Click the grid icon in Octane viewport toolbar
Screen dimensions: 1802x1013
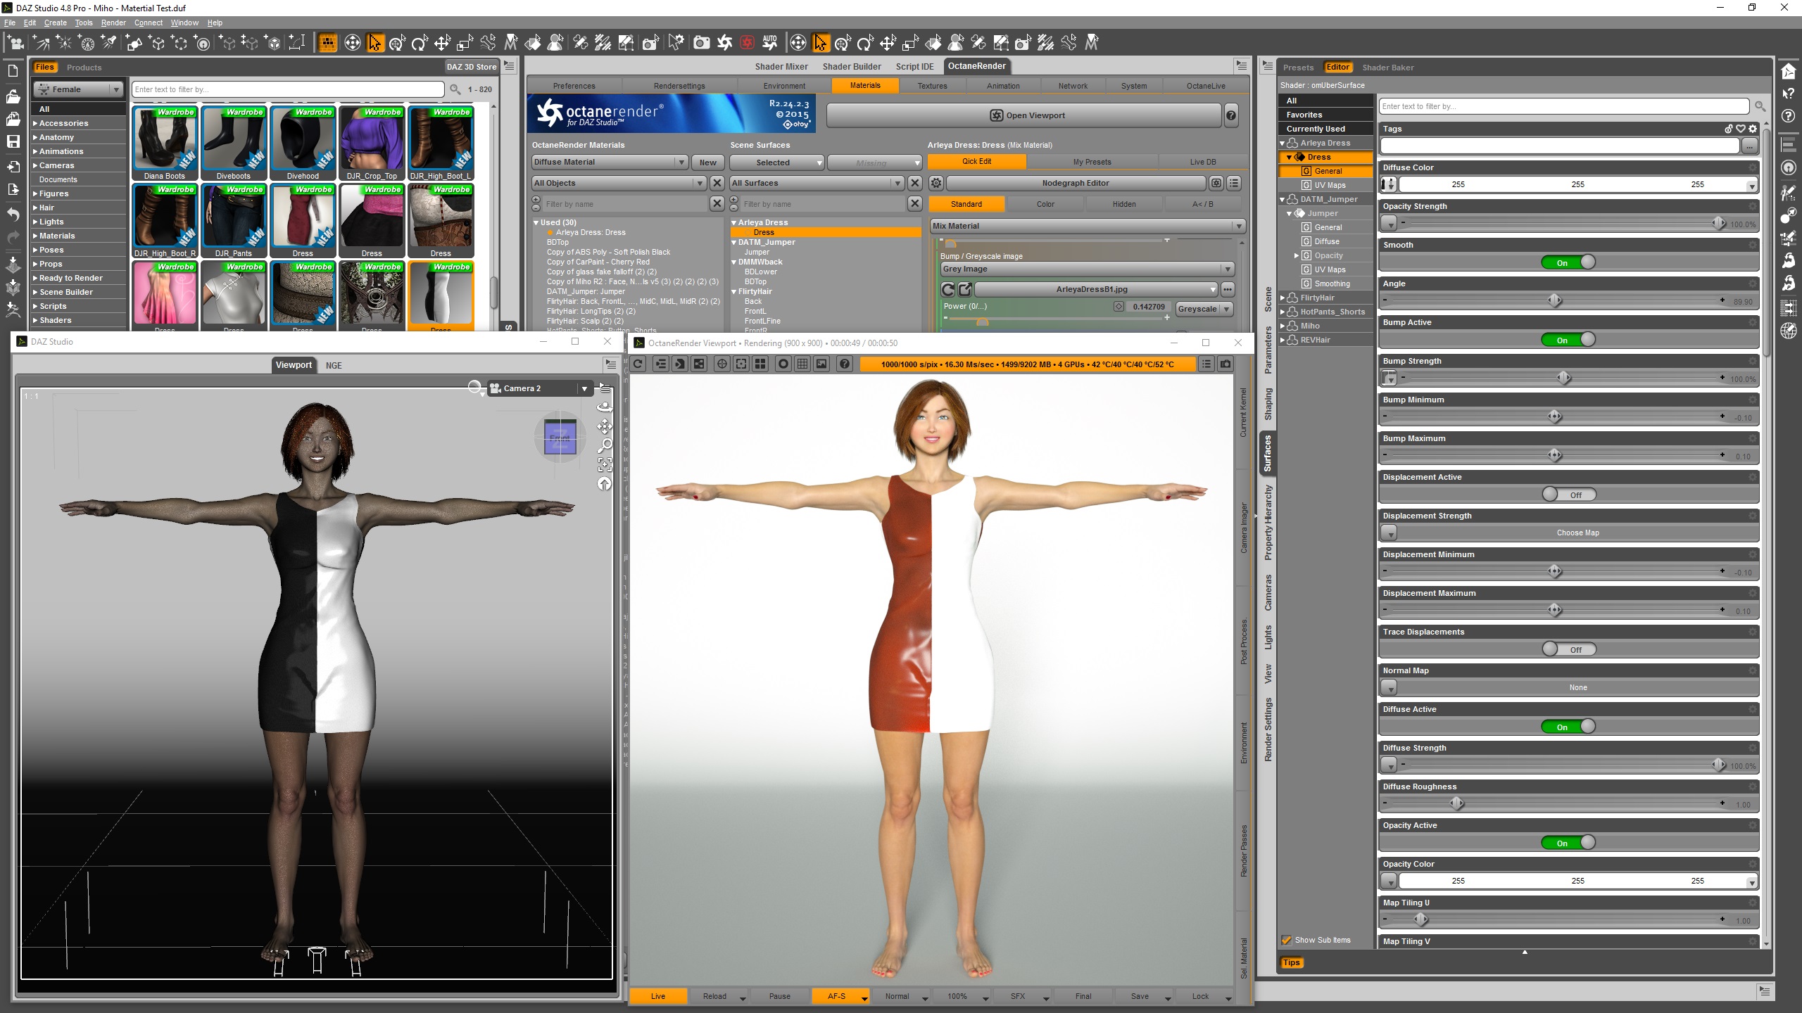802,364
